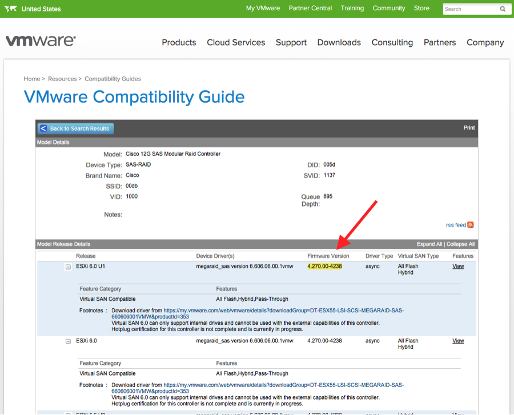
Task: Open My VMware link
Action: tap(263, 9)
